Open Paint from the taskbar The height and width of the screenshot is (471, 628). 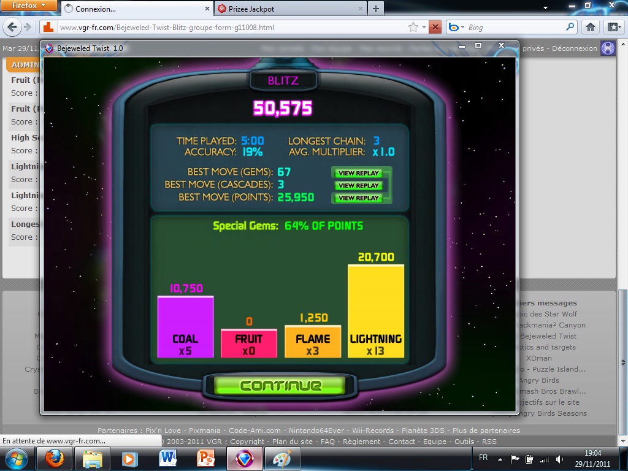click(x=281, y=459)
